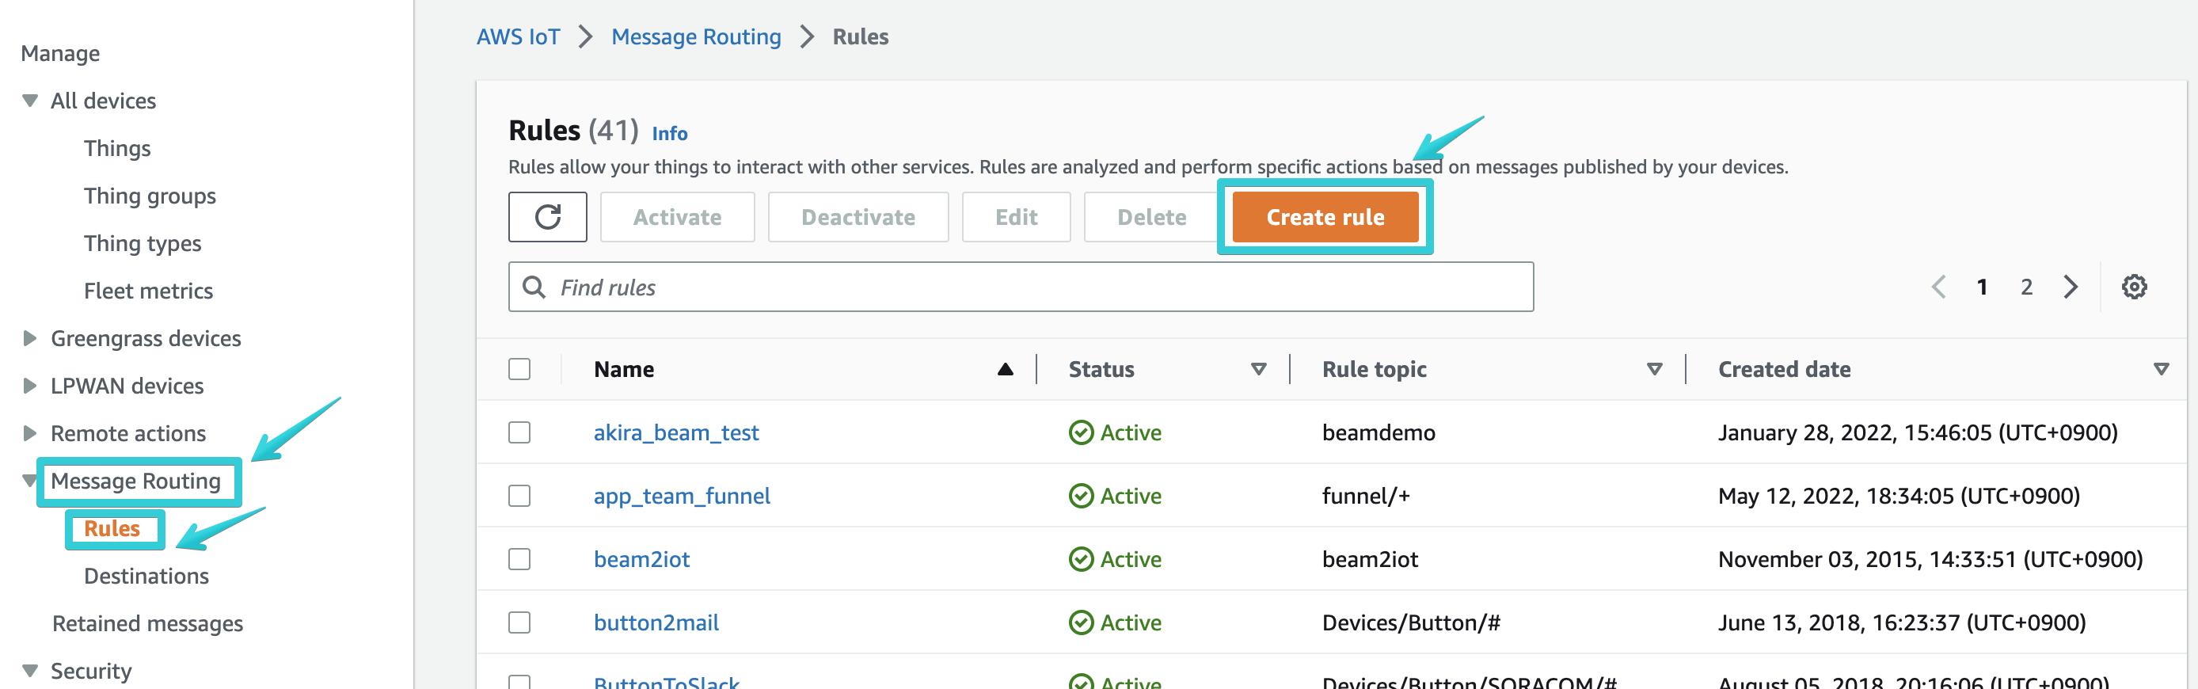Focus the Find rules search field
The image size is (2198, 689).
pyautogui.click(x=1021, y=287)
